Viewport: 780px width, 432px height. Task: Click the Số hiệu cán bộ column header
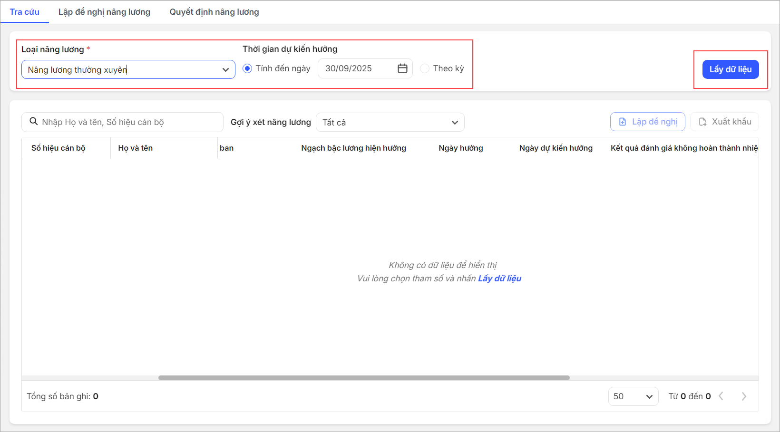[x=58, y=148]
